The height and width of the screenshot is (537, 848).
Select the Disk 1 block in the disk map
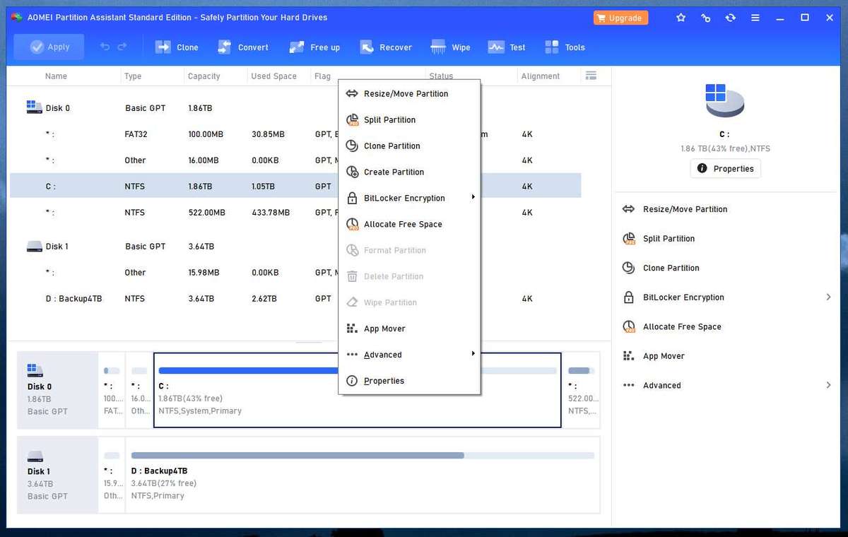[58, 475]
